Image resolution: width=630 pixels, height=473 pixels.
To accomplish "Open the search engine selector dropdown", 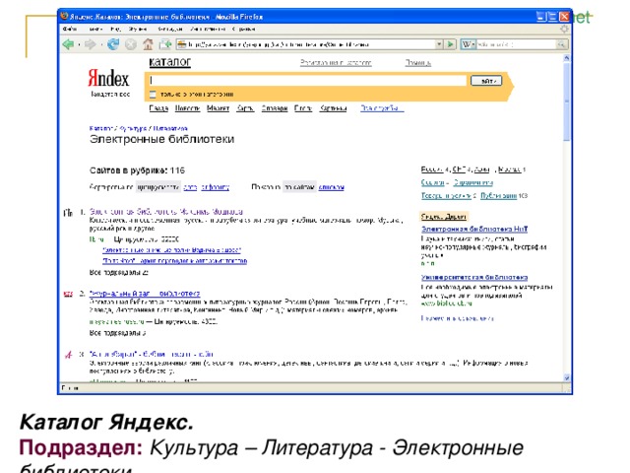I will [473, 44].
